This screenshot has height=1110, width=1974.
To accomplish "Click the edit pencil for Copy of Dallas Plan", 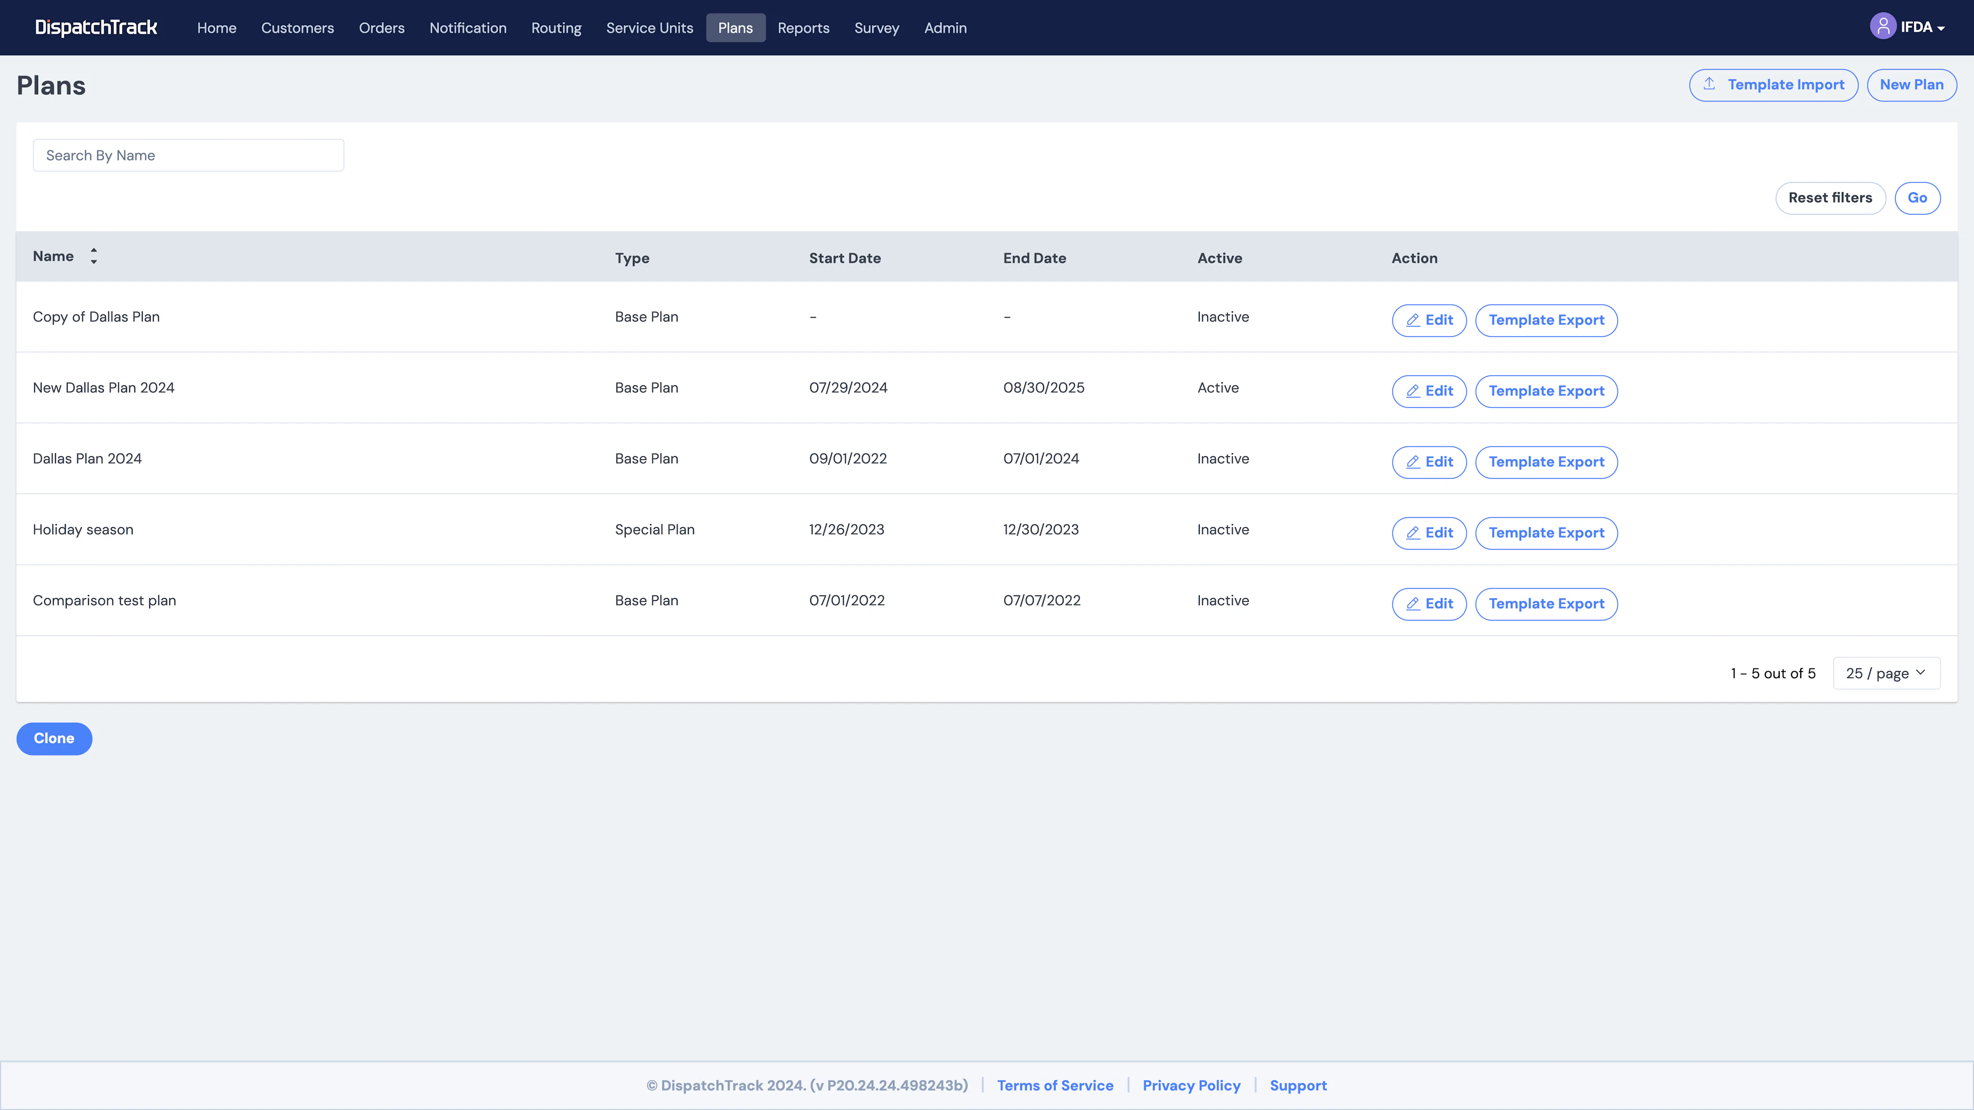I will (1414, 320).
